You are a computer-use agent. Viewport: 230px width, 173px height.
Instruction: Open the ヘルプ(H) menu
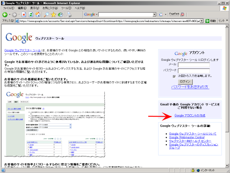(80, 8)
